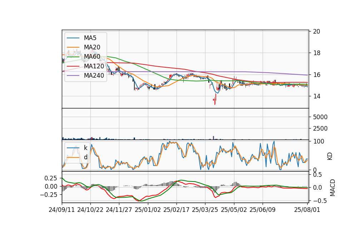The width and height of the screenshot is (343, 247).
Task: Click the MACD left axis value −0.25
Action: coord(49,195)
